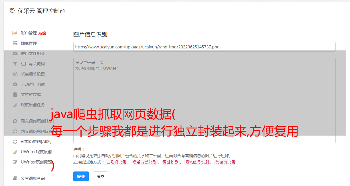Open 手动运行测试 menu item

(33, 84)
